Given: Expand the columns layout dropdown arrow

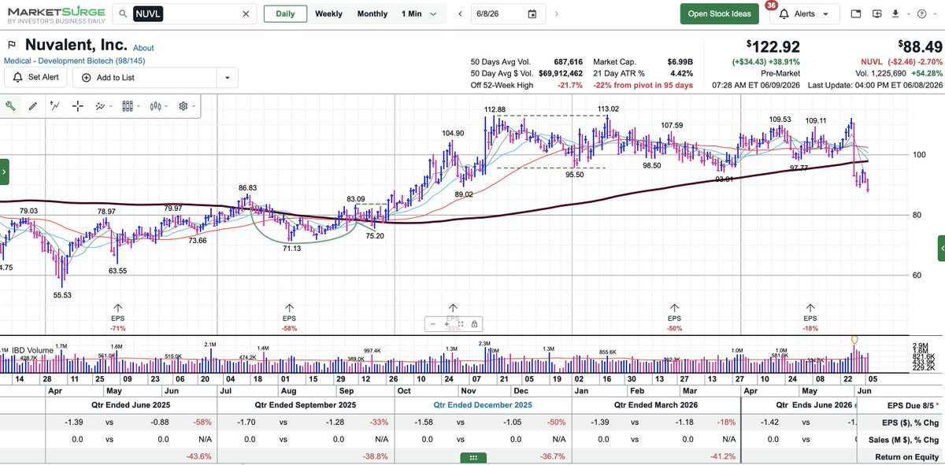Looking at the screenshot, I should tap(139, 106).
